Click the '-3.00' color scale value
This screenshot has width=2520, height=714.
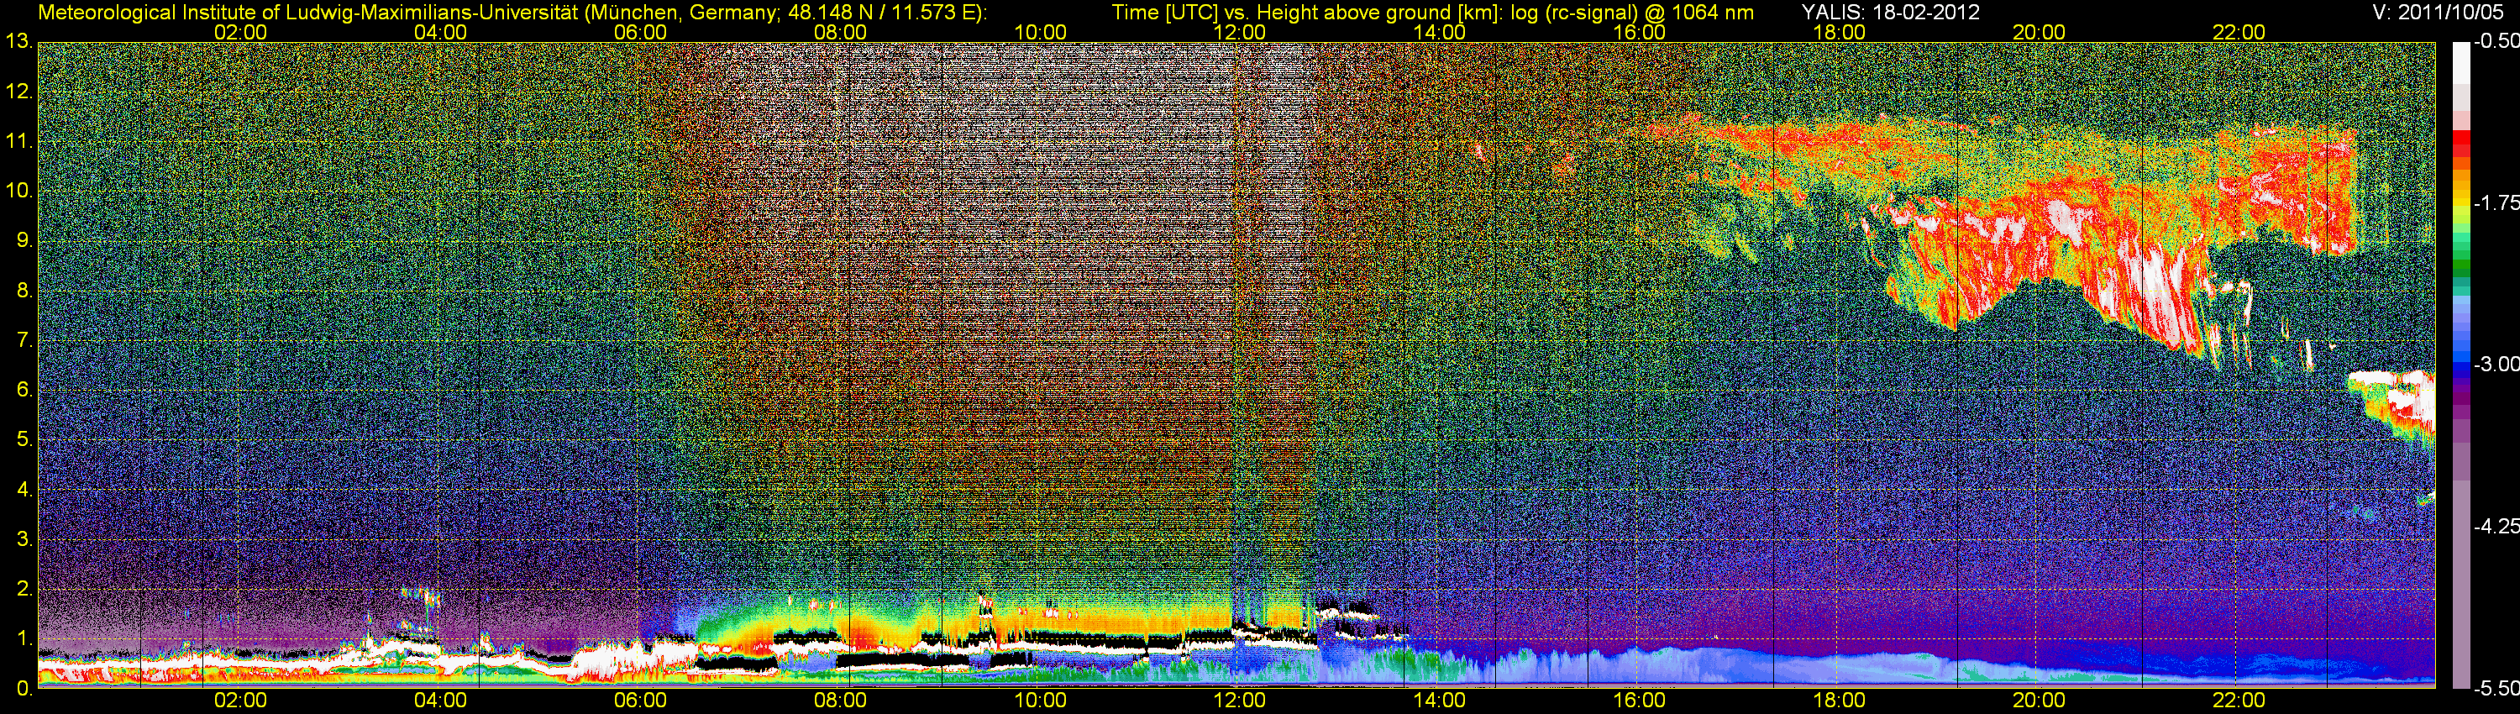coord(2496,365)
